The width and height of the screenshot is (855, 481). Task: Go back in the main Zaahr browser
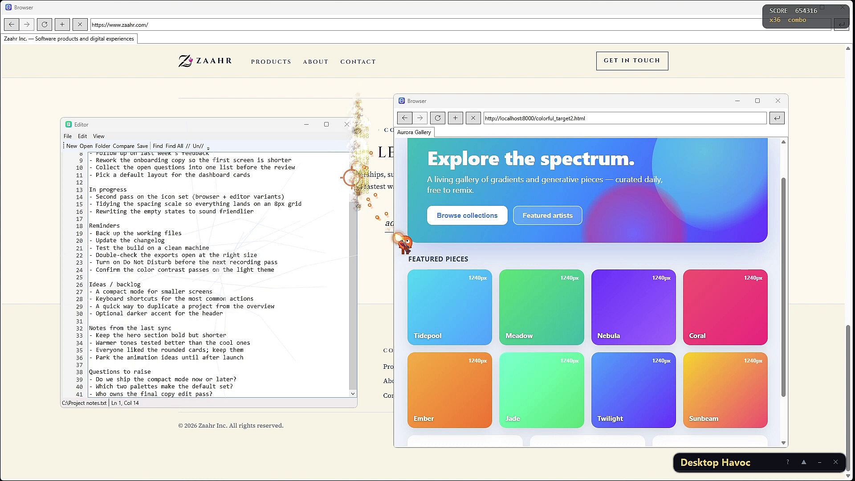tap(12, 24)
